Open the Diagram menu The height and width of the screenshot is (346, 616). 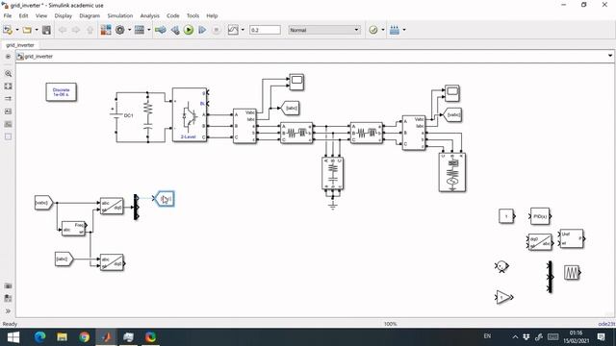(90, 15)
